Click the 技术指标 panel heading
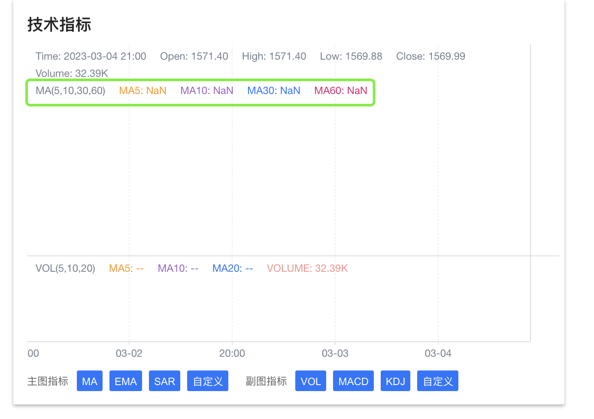The width and height of the screenshot is (594, 419). pyautogui.click(x=59, y=24)
